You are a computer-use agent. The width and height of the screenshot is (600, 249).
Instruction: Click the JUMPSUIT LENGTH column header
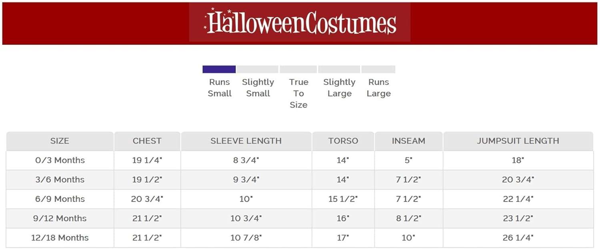(518, 141)
